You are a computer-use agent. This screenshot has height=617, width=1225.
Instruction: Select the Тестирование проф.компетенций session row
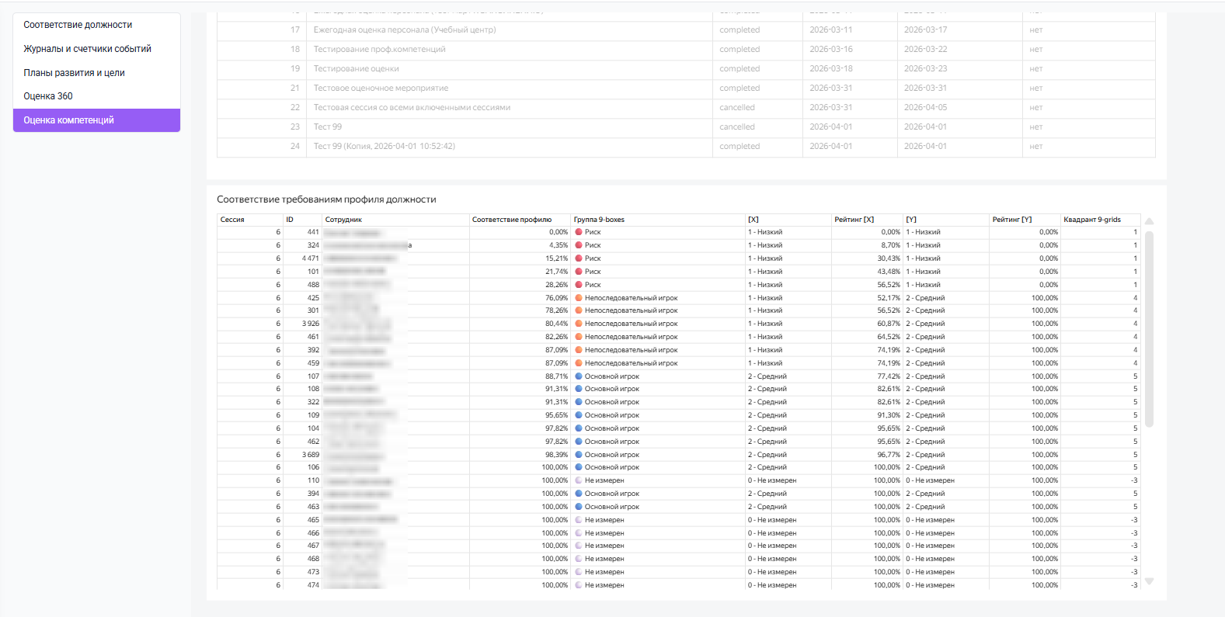pyautogui.click(x=686, y=49)
